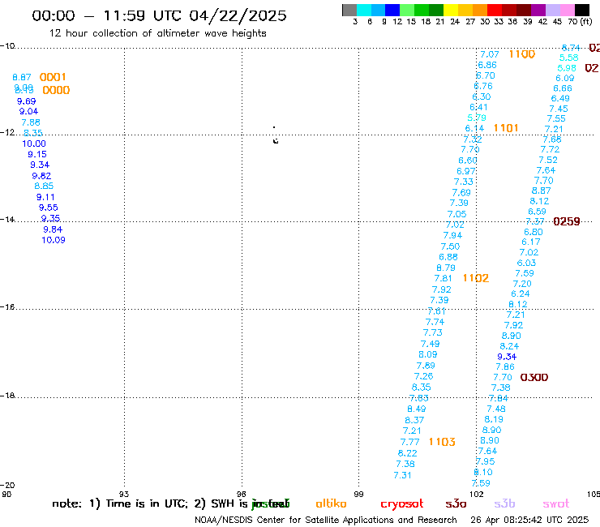Click the bright red swatch in the legend

point(495,10)
